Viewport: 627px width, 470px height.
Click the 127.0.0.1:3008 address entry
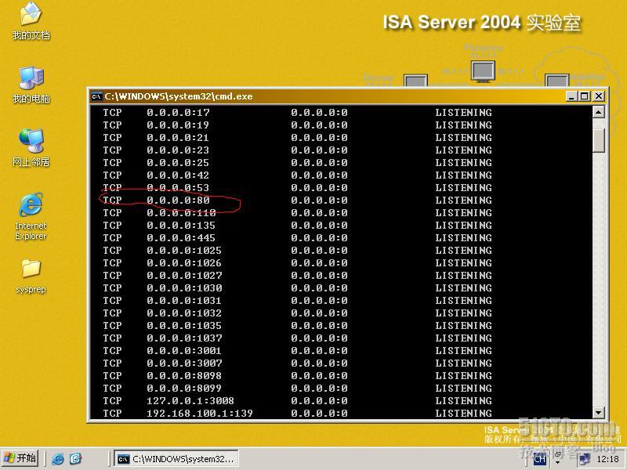190,400
